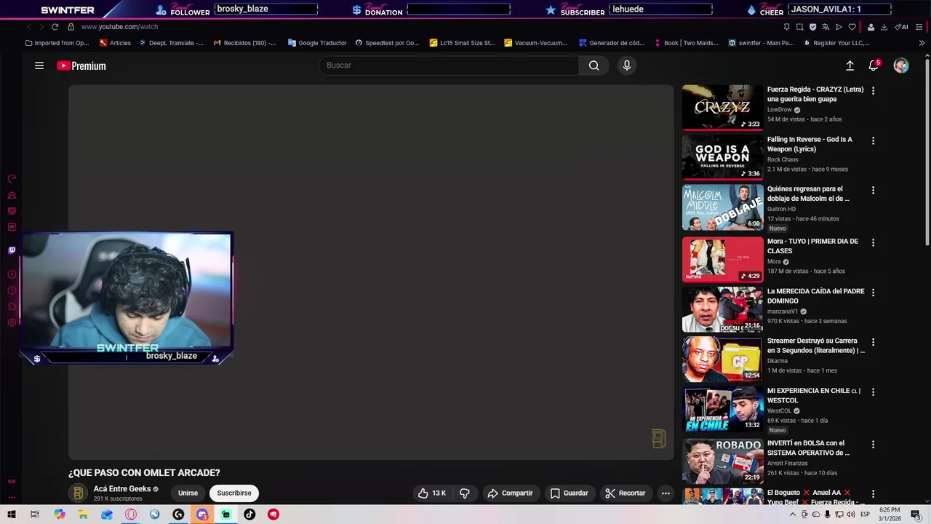Open the Acá Entre Geeks channel name
The width and height of the screenshot is (931, 524).
click(x=122, y=489)
